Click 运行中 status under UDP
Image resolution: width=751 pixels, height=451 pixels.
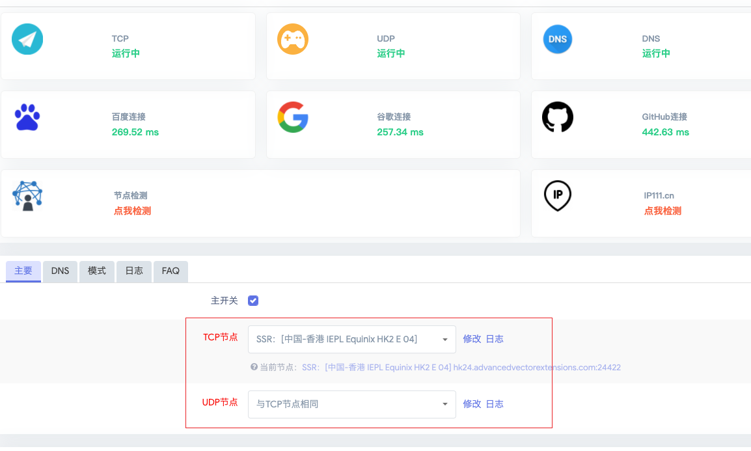tap(391, 53)
